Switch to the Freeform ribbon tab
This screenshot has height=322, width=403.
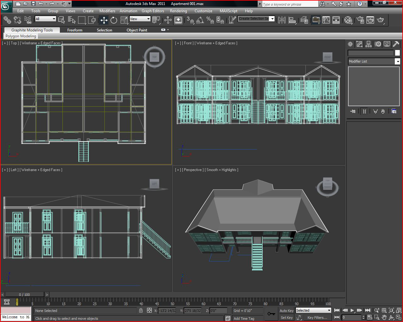tap(74, 30)
